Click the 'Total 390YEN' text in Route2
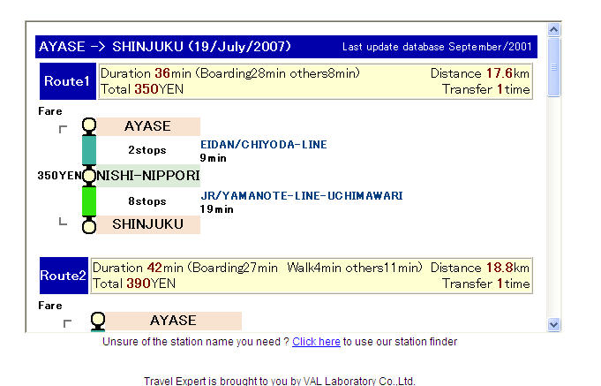This screenshot has width=601, height=386. [x=134, y=284]
